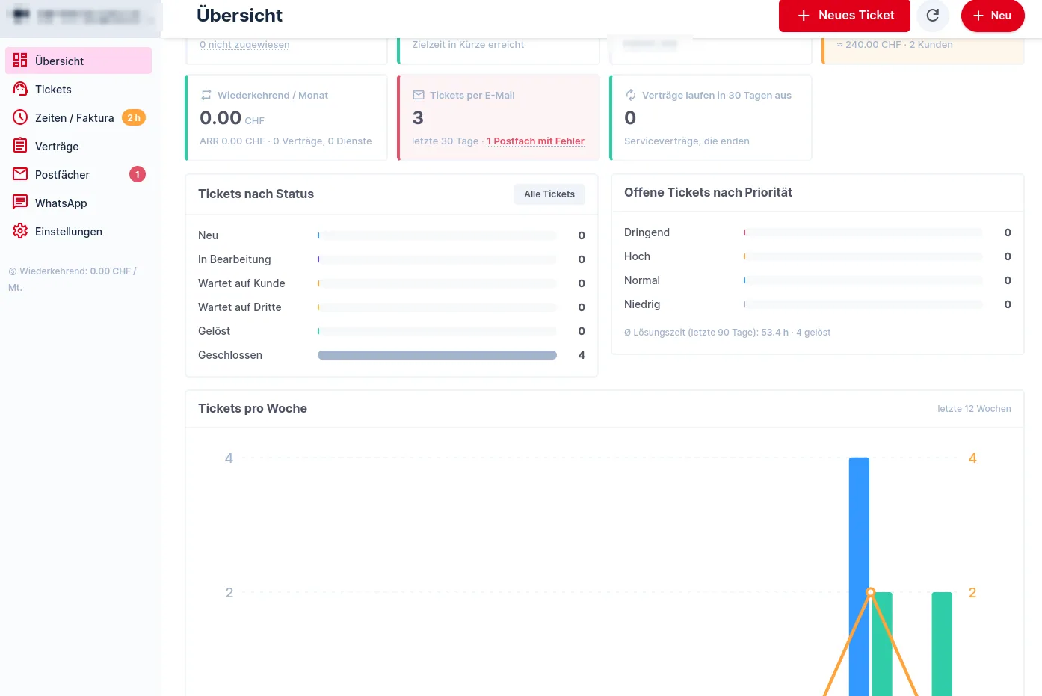Click the Neu status progress bar

(437, 235)
